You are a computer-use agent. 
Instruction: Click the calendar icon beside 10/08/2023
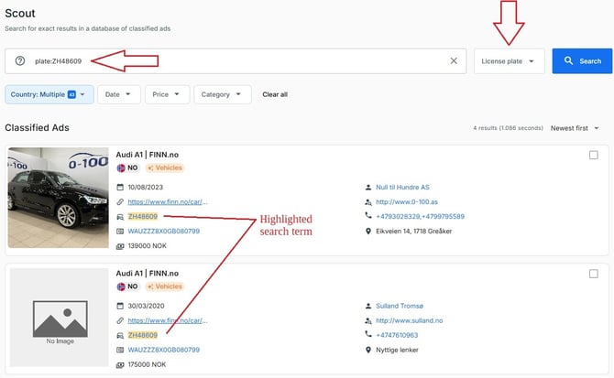point(120,188)
